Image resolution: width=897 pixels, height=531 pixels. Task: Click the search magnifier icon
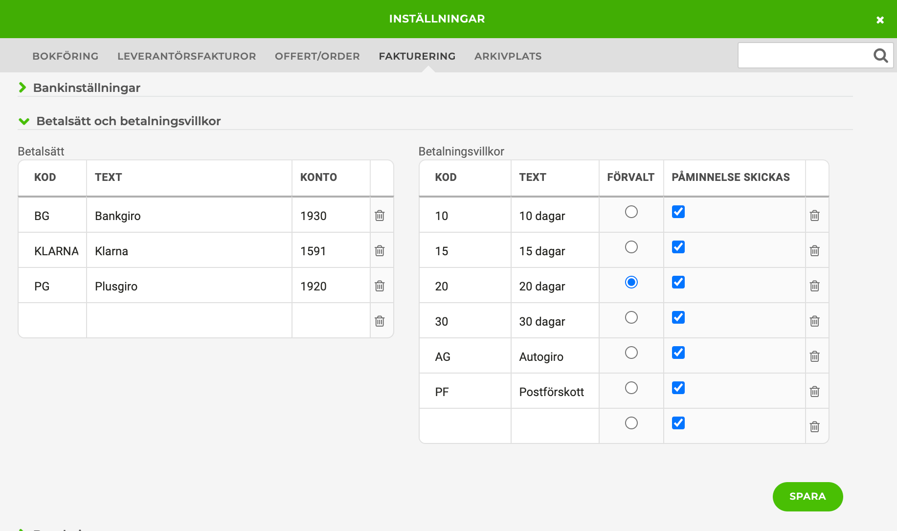[x=880, y=56]
